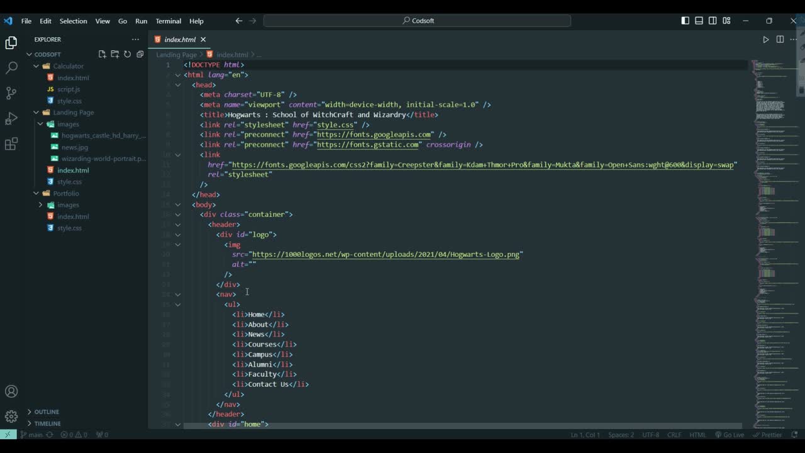The width and height of the screenshot is (805, 453).
Task: Toggle the secondary side bar
Action: (x=713, y=21)
